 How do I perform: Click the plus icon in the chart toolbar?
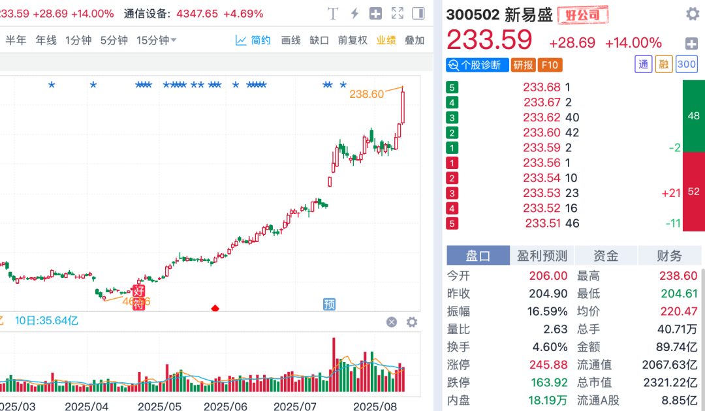pos(374,13)
